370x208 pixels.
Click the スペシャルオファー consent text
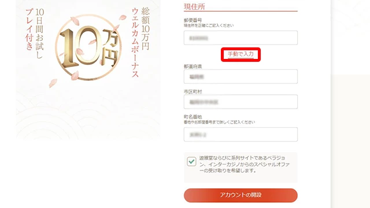(x=245, y=164)
